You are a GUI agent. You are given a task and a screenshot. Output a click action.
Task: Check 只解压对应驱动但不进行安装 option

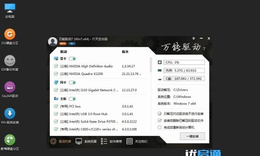pos(159,113)
